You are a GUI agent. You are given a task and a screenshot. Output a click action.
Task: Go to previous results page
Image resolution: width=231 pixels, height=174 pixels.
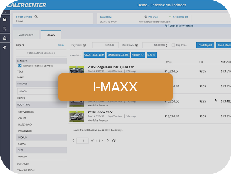point(73,141)
